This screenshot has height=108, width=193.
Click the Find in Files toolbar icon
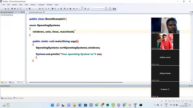pyautogui.click(x=70, y=9)
